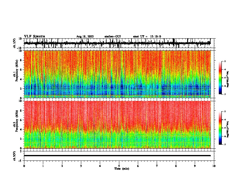The width and height of the screenshot is (241, 186).
Task: Click the time axis tick label '1'
Action: [x=43, y=166]
